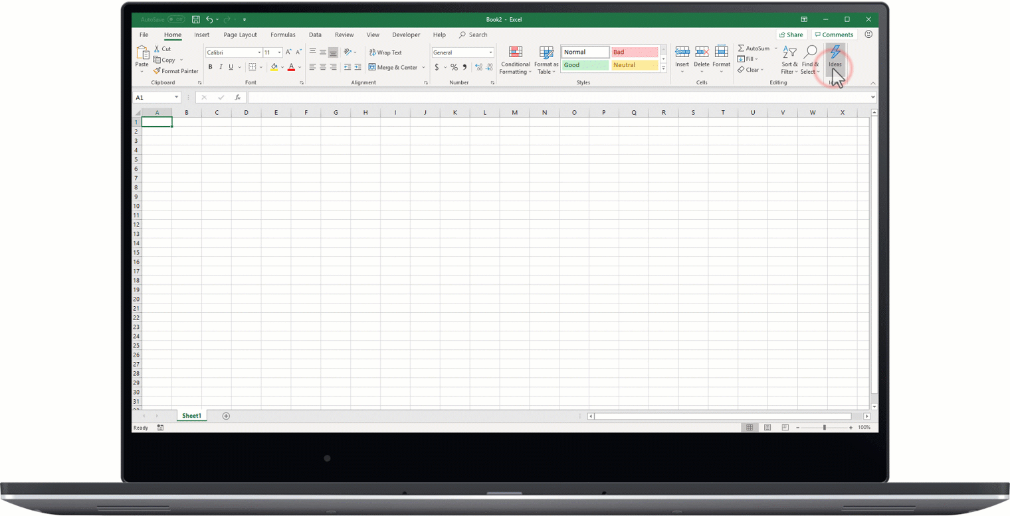The image size is (1010, 516).
Task: Add a new sheet with plus button
Action: click(226, 416)
